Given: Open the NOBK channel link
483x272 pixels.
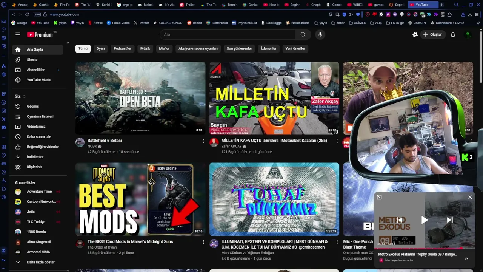Looking at the screenshot, I should (x=92, y=146).
